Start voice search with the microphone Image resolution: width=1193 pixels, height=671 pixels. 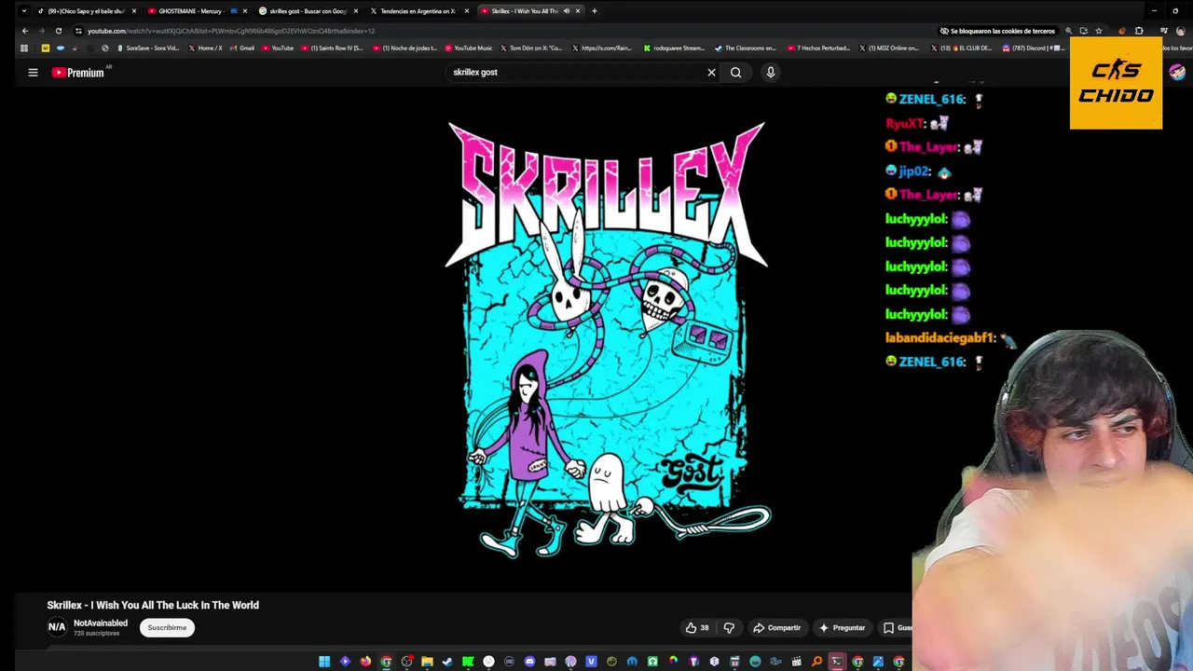click(x=771, y=72)
